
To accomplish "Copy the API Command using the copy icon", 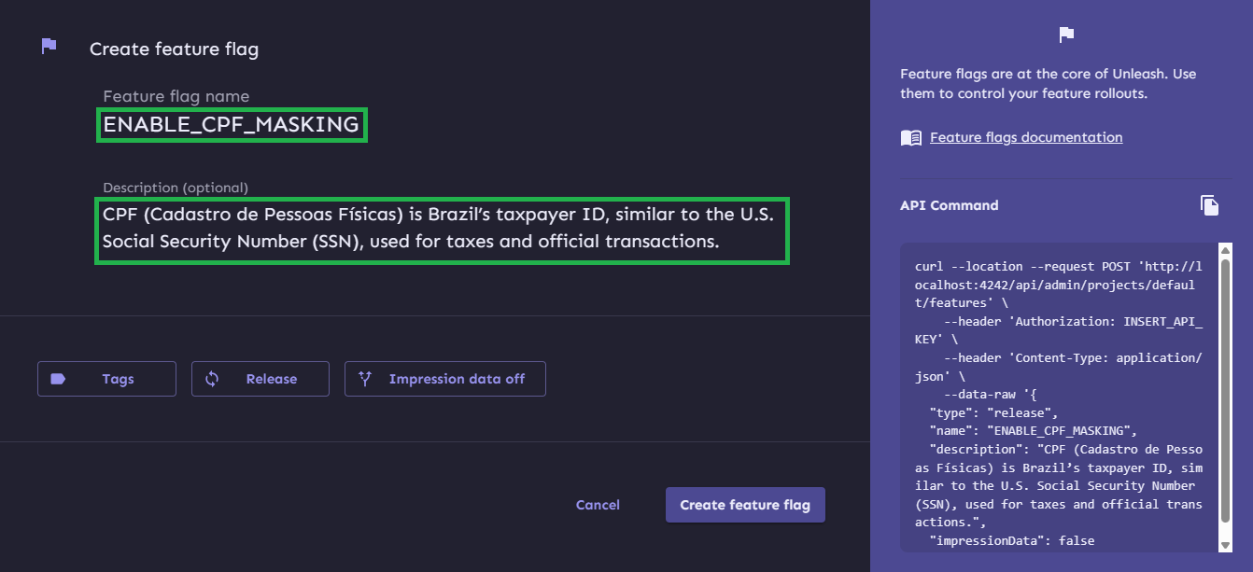I will click(x=1209, y=204).
